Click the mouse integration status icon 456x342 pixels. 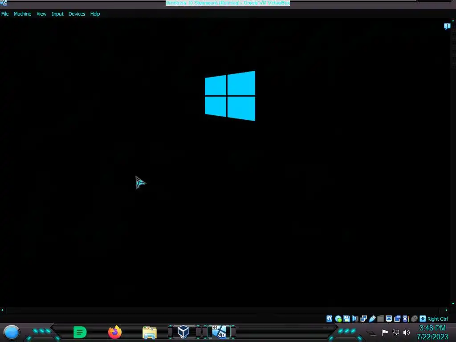[x=415, y=319]
